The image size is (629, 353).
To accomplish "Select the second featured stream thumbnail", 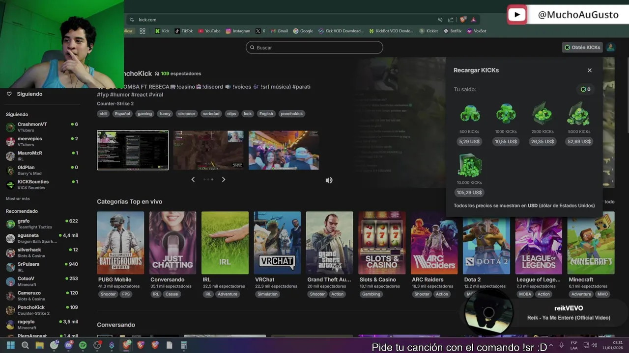I will pyautogui.click(x=208, y=150).
